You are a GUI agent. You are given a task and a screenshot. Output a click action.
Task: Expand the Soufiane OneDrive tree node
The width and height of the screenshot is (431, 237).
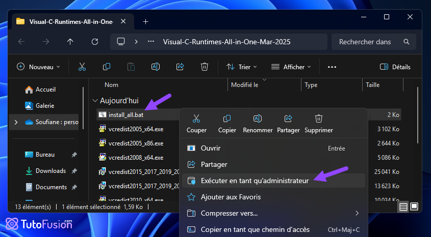[x=16, y=122]
